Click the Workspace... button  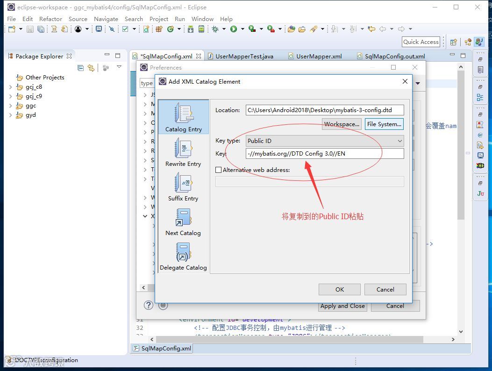342,124
